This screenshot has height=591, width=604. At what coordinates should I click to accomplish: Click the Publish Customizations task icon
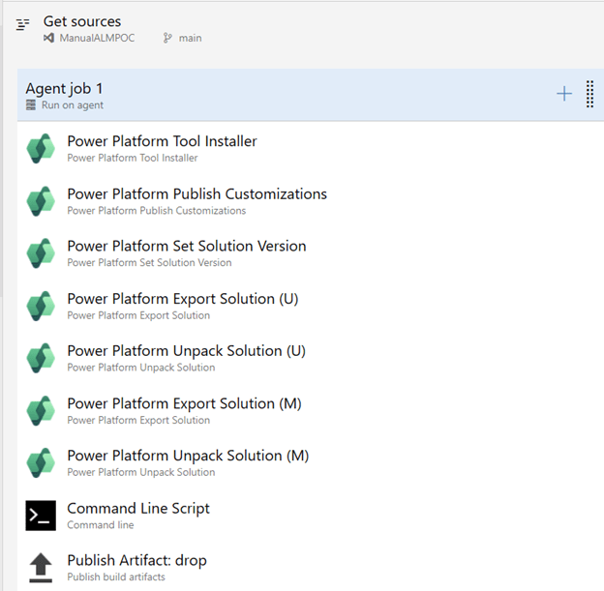click(x=41, y=201)
